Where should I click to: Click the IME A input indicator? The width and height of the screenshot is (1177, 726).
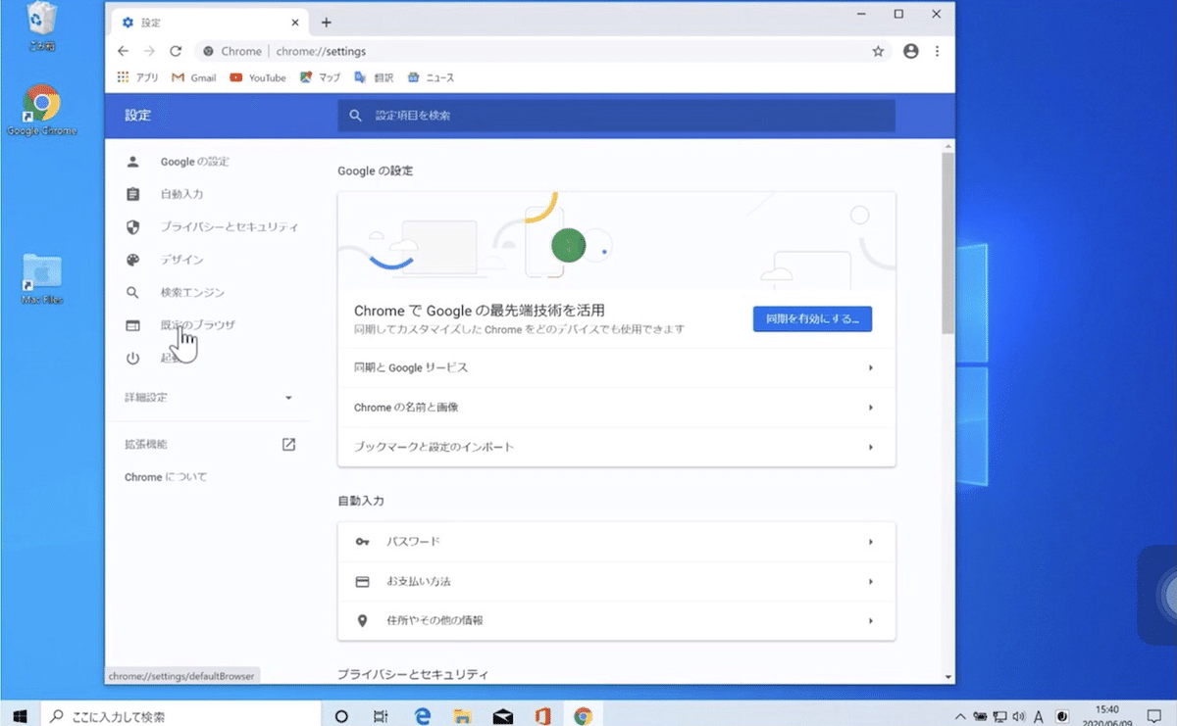click(x=1039, y=716)
